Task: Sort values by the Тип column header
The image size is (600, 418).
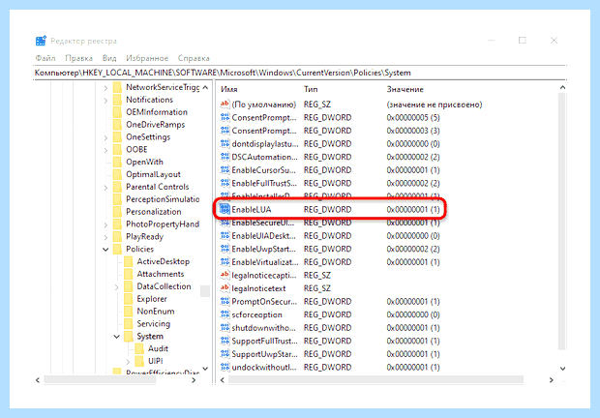Action: point(311,89)
